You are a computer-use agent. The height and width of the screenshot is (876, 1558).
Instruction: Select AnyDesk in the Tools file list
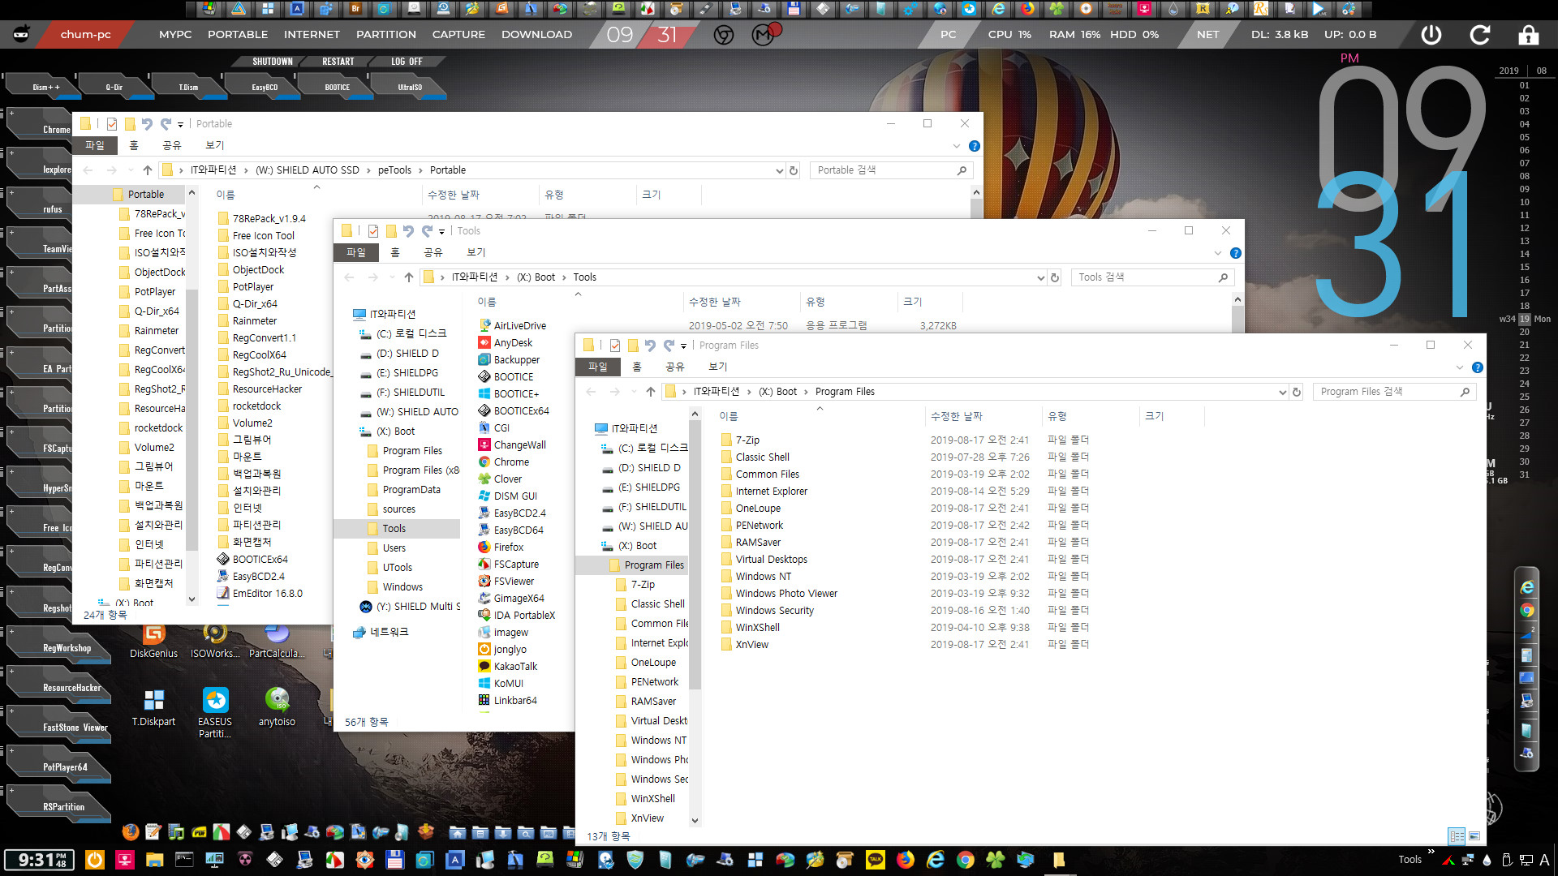tap(505, 342)
